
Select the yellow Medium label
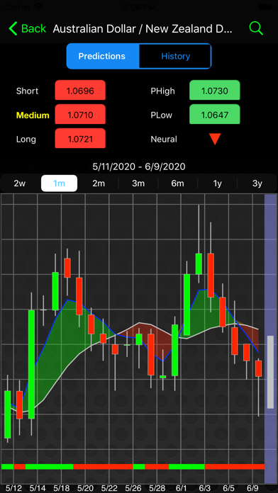[x=33, y=115]
